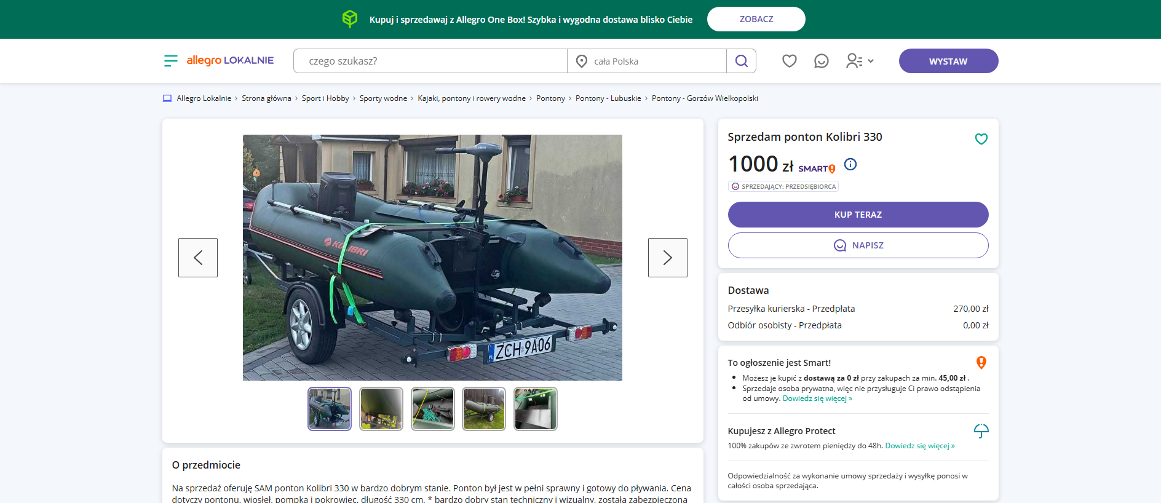
Task: Click KUP TERAZ to buy now
Action: [858, 215]
